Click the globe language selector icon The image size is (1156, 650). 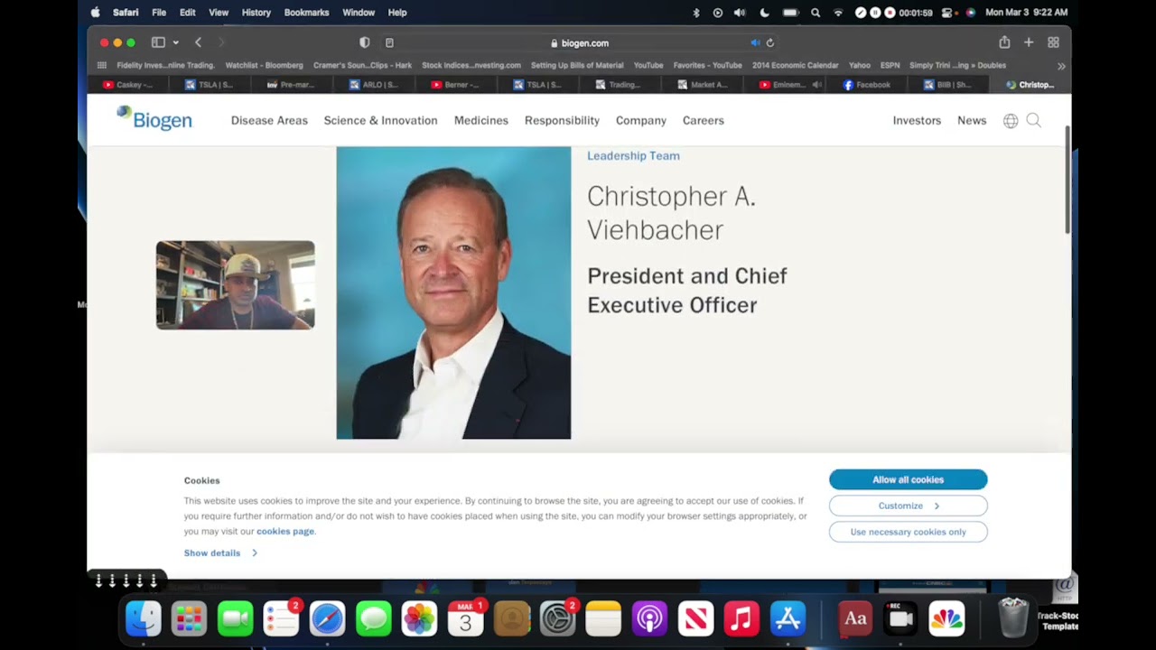(1011, 121)
